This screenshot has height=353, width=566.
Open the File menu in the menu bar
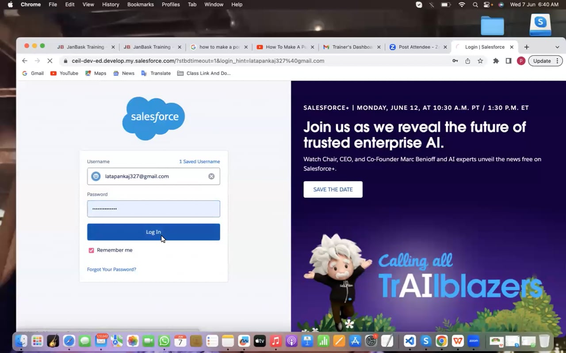click(x=53, y=4)
